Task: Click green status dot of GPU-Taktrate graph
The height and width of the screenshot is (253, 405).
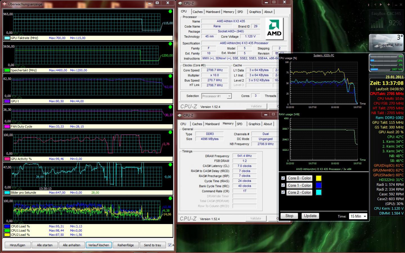Action: [x=170, y=12]
